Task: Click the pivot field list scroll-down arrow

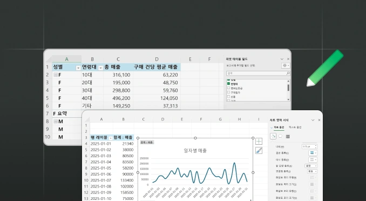Action: click(x=288, y=99)
